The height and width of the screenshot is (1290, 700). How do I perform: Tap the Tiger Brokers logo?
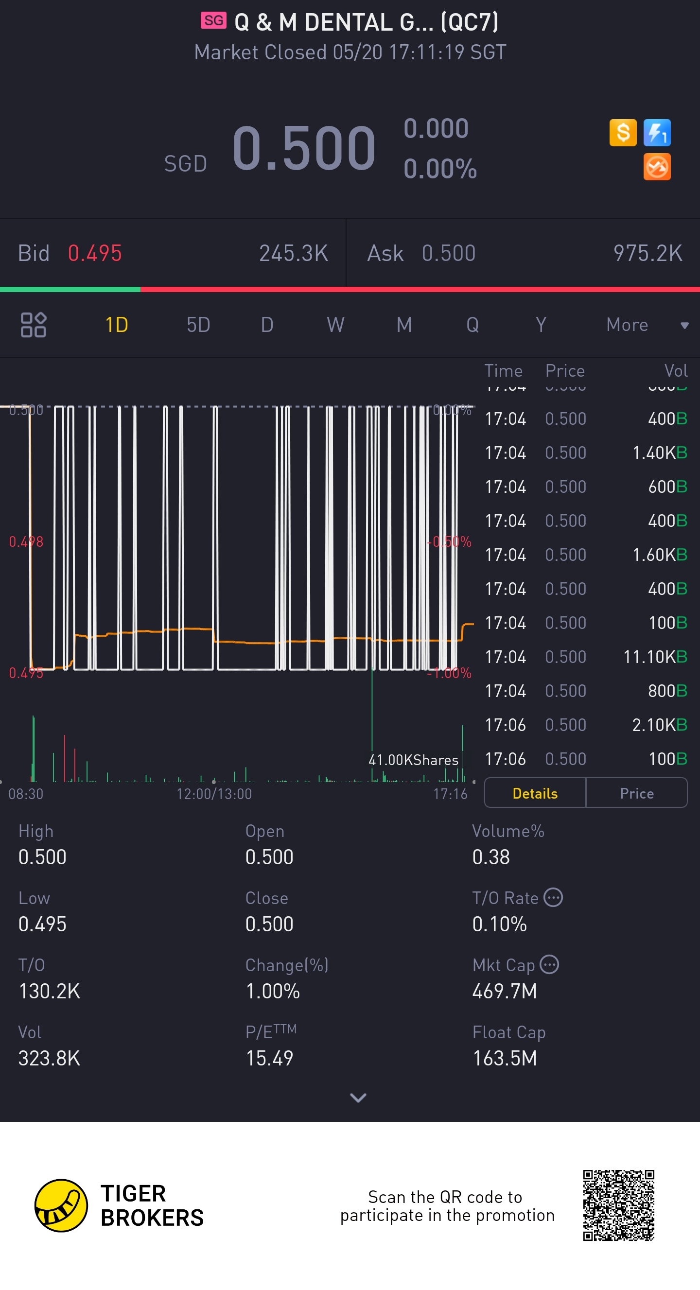[x=61, y=1205]
